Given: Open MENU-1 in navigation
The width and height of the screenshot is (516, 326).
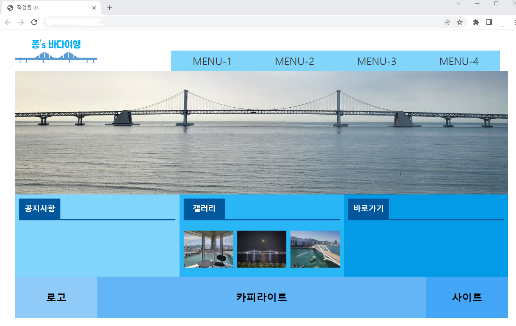Looking at the screenshot, I should (212, 61).
